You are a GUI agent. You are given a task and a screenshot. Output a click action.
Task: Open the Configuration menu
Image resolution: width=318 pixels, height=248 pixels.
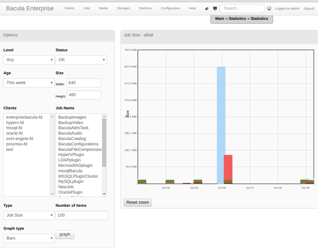pyautogui.click(x=170, y=8)
